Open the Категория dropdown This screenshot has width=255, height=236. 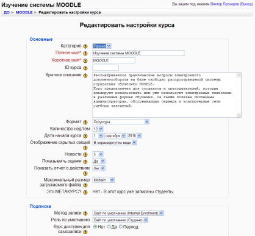point(102,46)
